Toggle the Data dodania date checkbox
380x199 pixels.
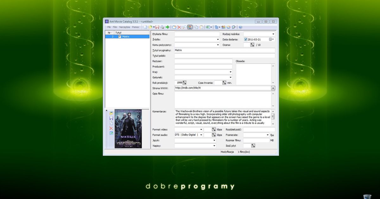pyautogui.click(x=246, y=39)
